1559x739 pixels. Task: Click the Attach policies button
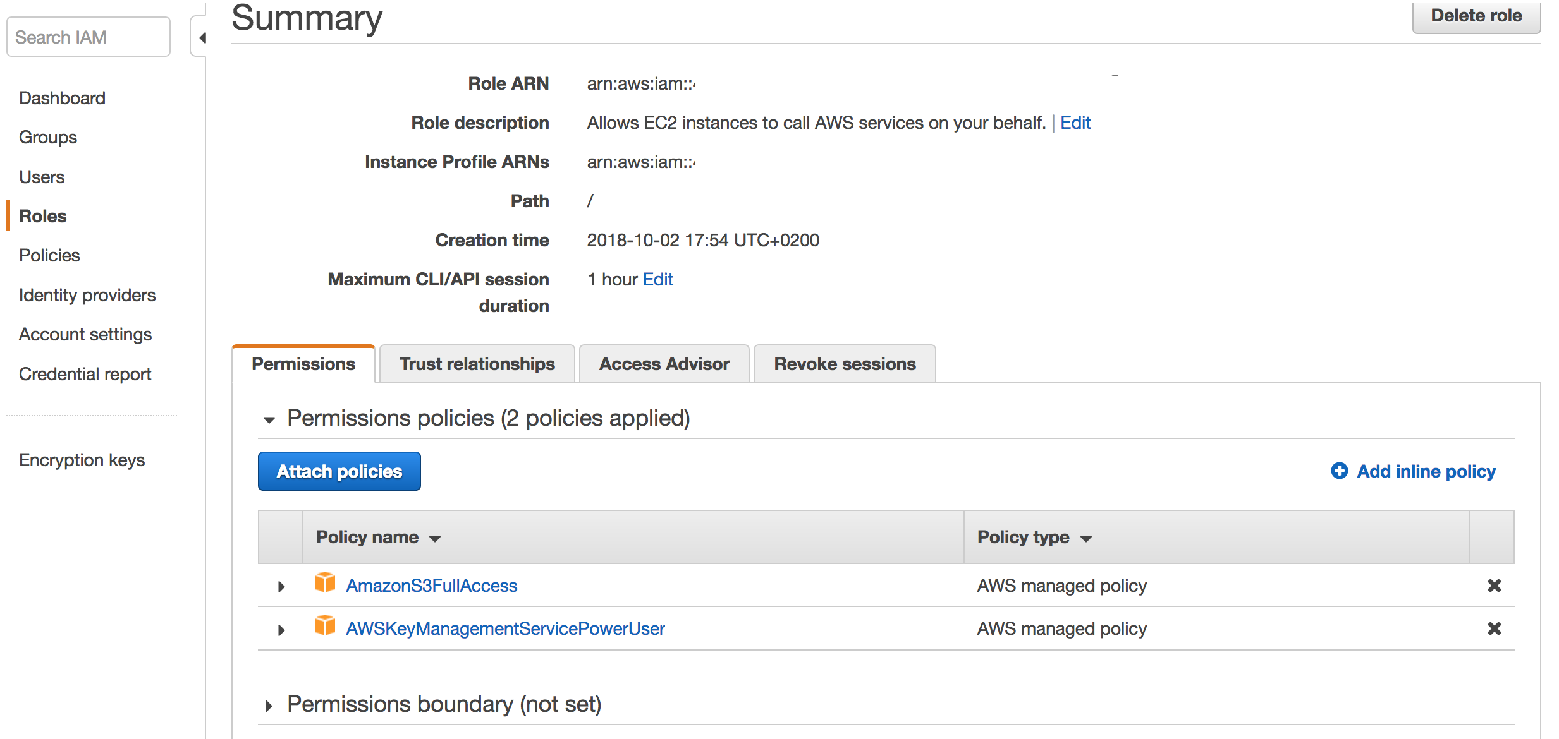tap(339, 471)
